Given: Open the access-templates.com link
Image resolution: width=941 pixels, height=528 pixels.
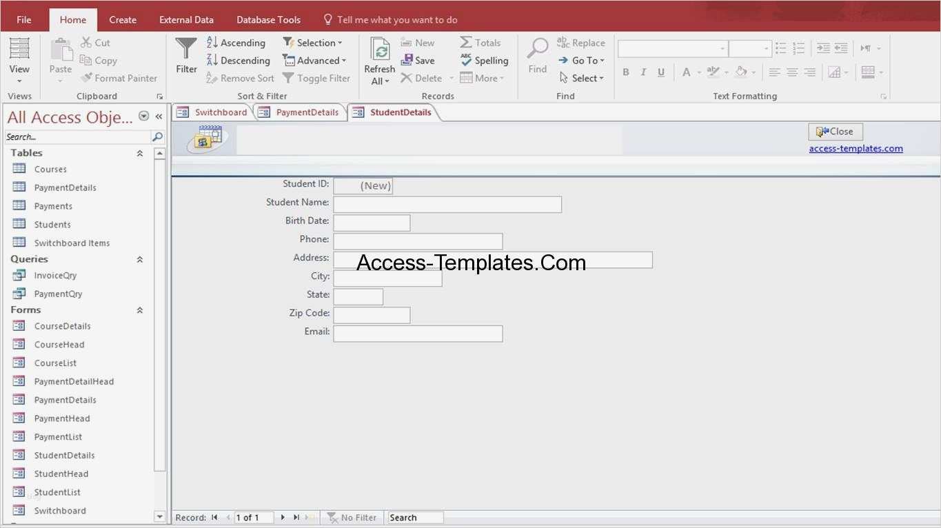Looking at the screenshot, I should 856,148.
